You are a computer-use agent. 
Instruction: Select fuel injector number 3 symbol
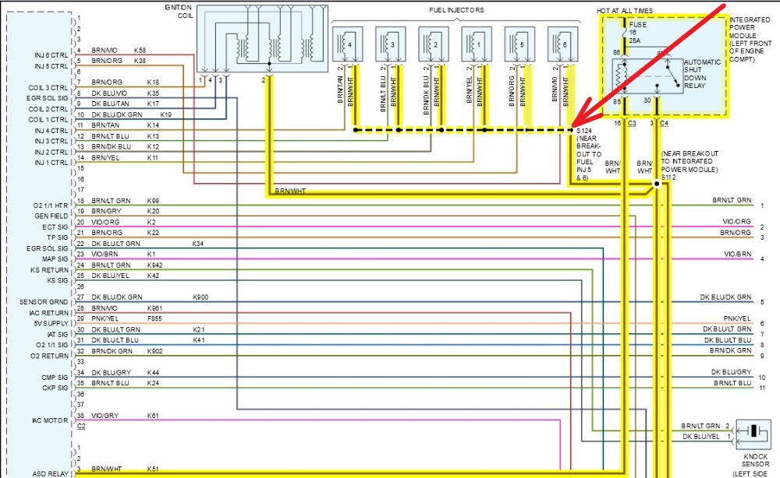tap(391, 45)
